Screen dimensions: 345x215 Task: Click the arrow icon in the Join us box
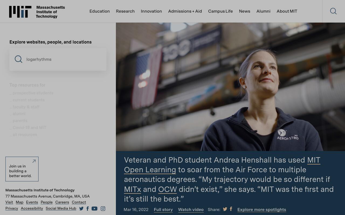point(34,161)
